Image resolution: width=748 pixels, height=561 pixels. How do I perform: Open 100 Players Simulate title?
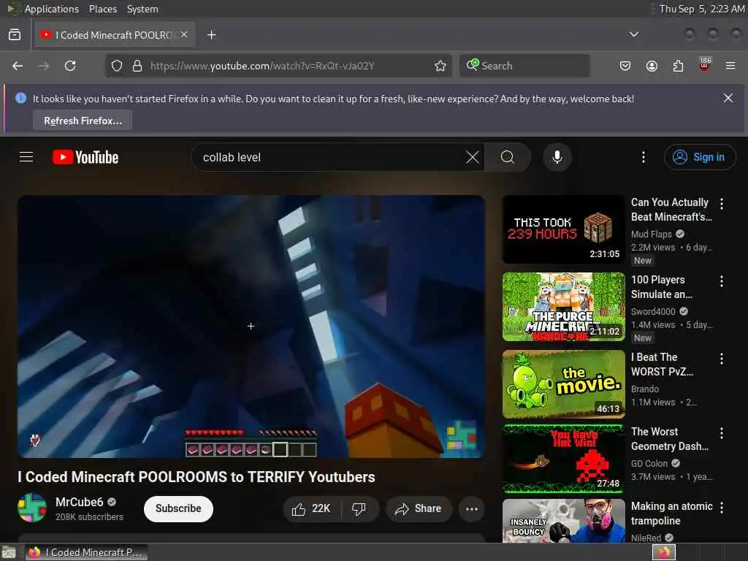[x=662, y=286]
